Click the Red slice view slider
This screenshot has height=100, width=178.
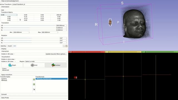click(x=87, y=52)
